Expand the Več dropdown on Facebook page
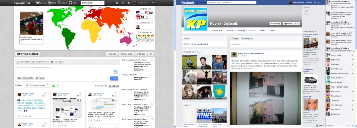Image resolution: width=357 pixels, height=128 pixels. (274, 30)
